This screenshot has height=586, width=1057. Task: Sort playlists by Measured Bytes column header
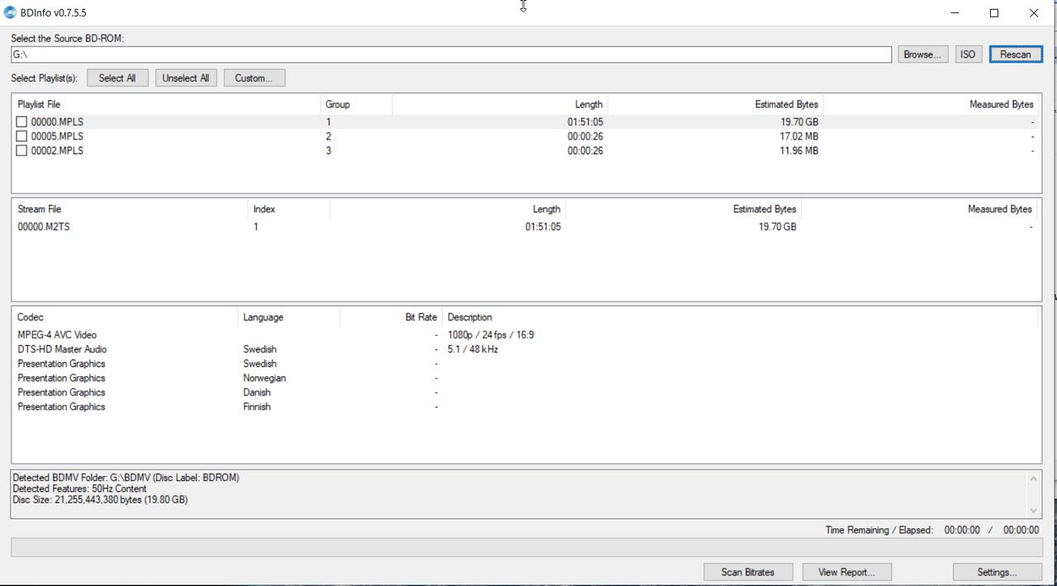click(x=931, y=105)
